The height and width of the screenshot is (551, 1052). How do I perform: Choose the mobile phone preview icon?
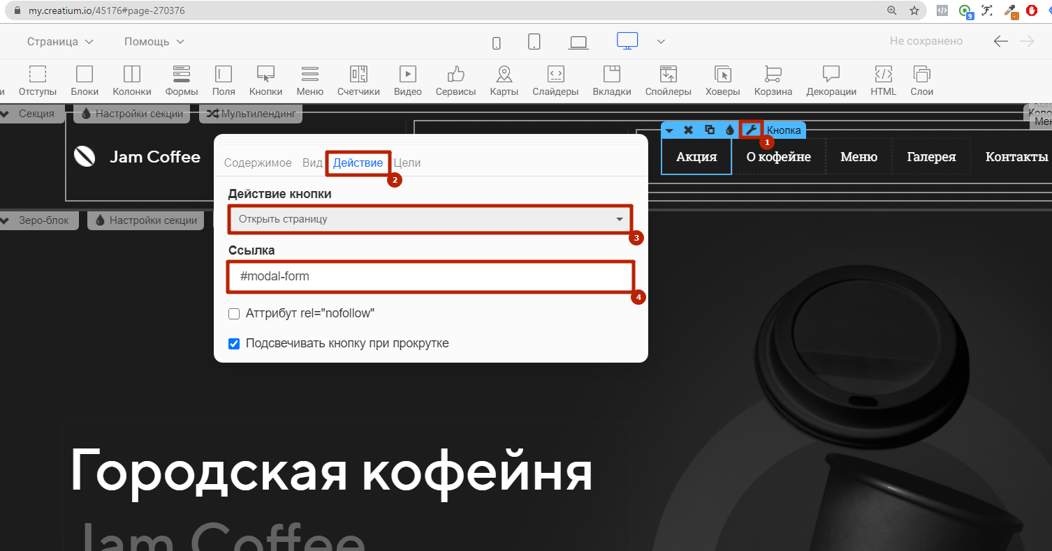point(497,43)
